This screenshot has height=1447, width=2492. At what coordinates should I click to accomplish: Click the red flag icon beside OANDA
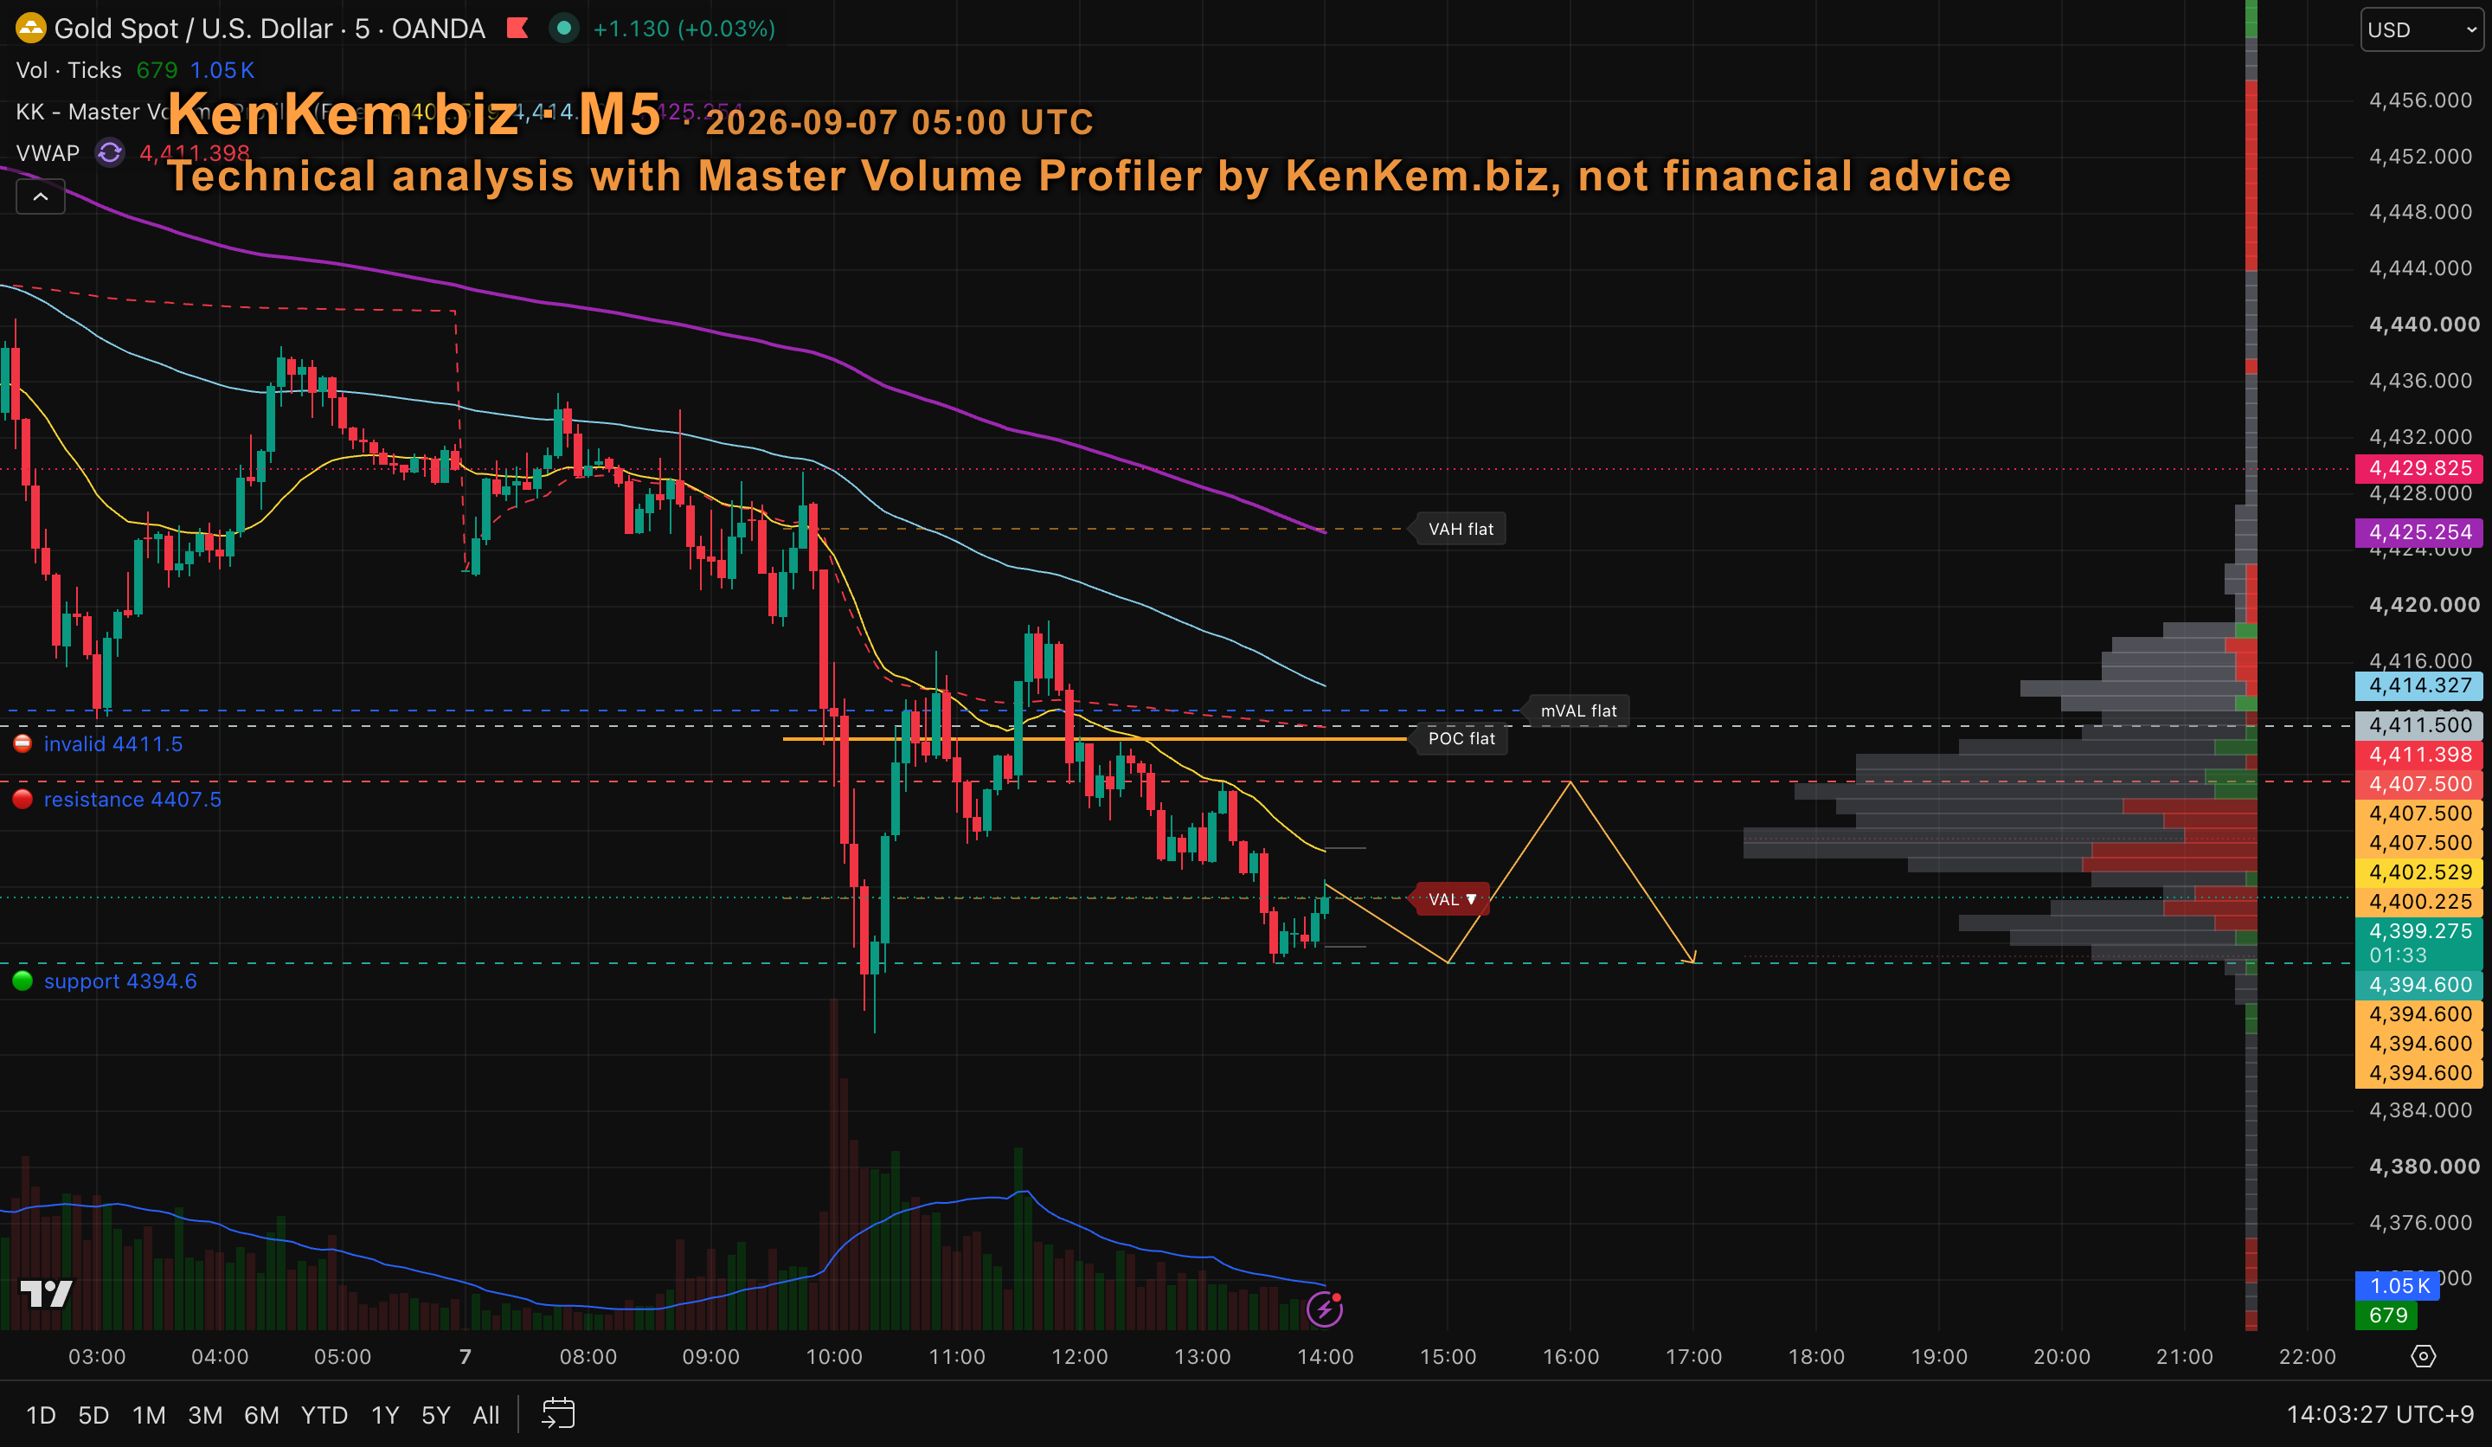(517, 29)
